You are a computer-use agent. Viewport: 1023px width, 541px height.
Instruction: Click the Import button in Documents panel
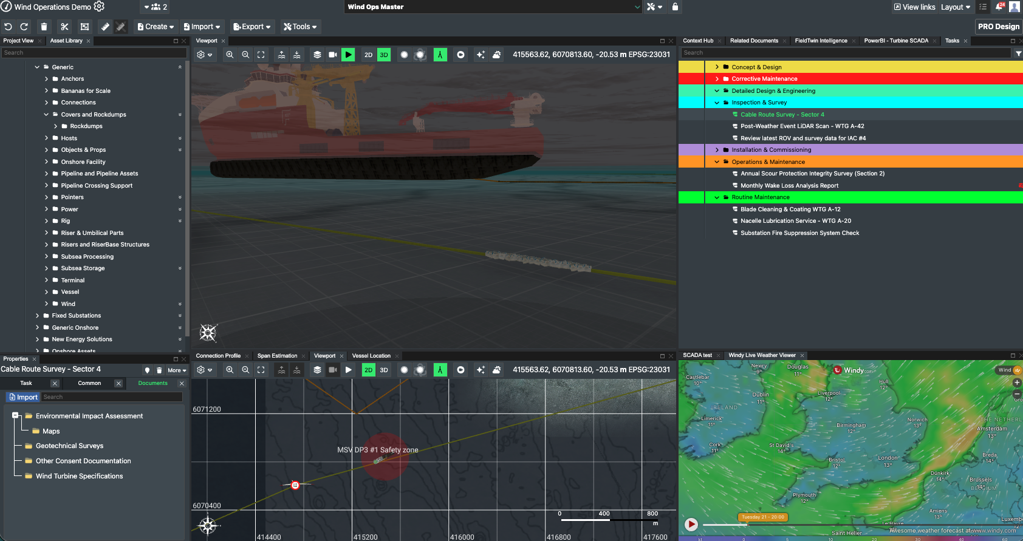[23, 397]
